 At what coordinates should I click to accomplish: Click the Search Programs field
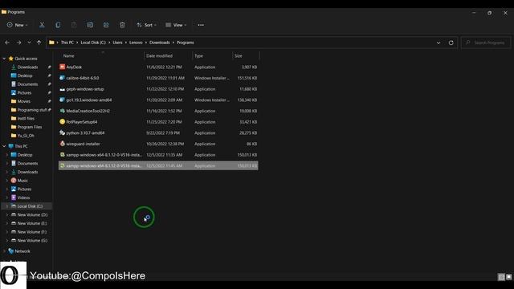tap(486, 43)
